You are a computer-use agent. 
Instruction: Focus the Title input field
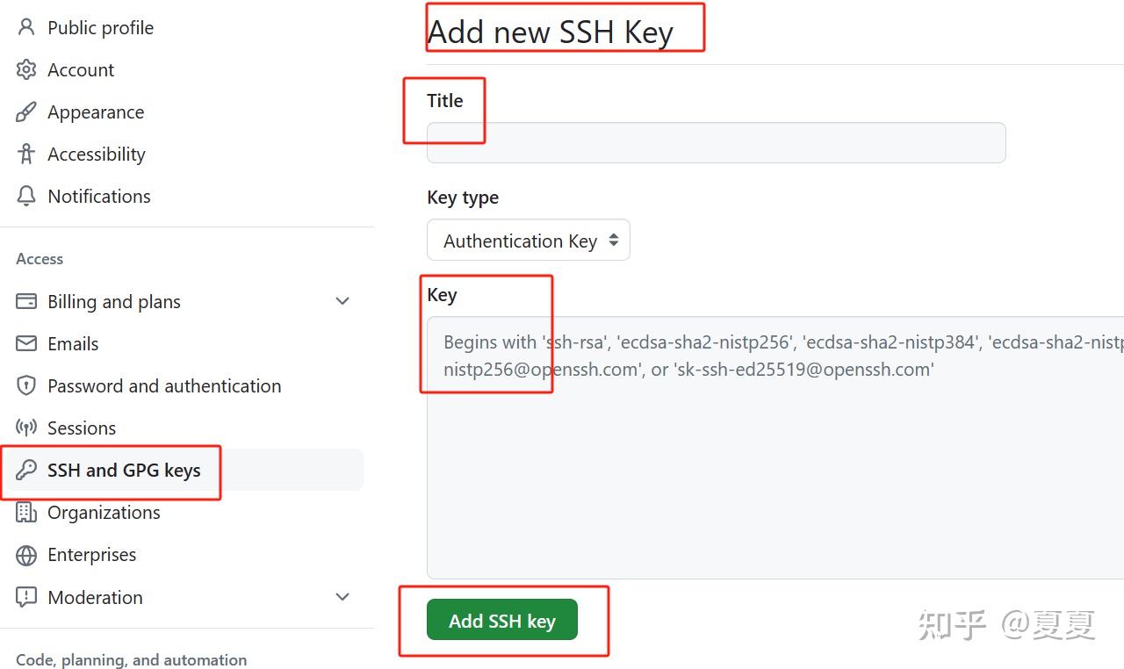[716, 142]
